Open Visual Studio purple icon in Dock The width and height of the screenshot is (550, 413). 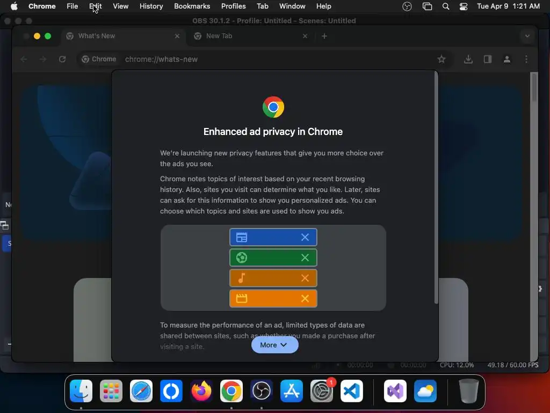[395, 391]
